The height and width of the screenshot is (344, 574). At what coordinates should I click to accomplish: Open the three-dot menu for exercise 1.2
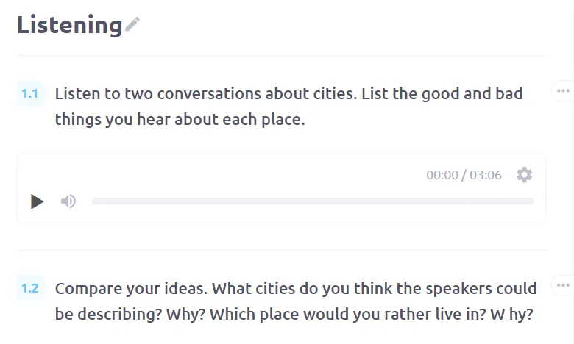[563, 285]
